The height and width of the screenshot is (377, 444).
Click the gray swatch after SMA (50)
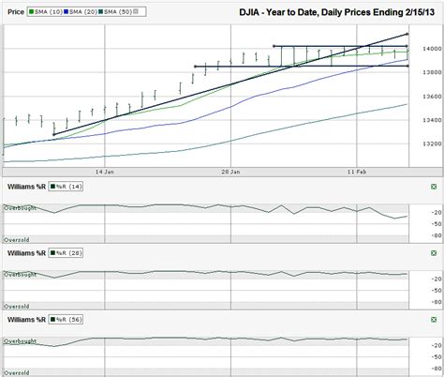click(x=136, y=12)
